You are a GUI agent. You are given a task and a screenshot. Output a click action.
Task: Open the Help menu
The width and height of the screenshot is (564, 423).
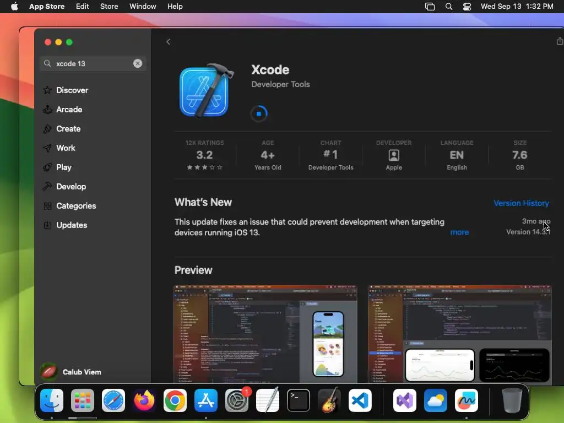tap(175, 7)
